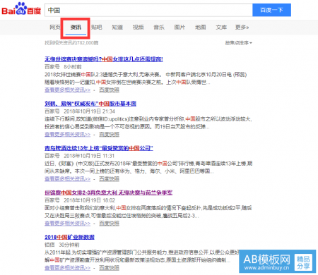
Task: Click 百度快照 under the 青岛啤酒 result
Action: coord(109,179)
